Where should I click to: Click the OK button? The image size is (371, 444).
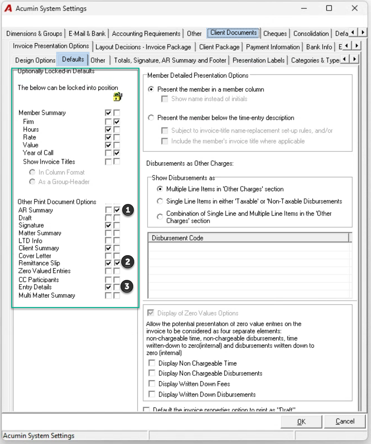pyautogui.click(x=301, y=422)
